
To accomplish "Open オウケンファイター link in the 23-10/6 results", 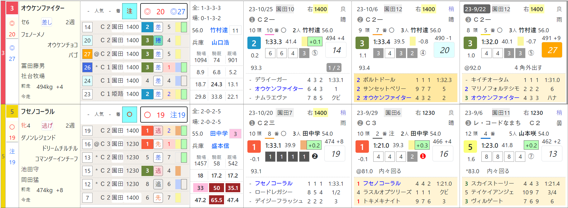I will coord(387,98).
